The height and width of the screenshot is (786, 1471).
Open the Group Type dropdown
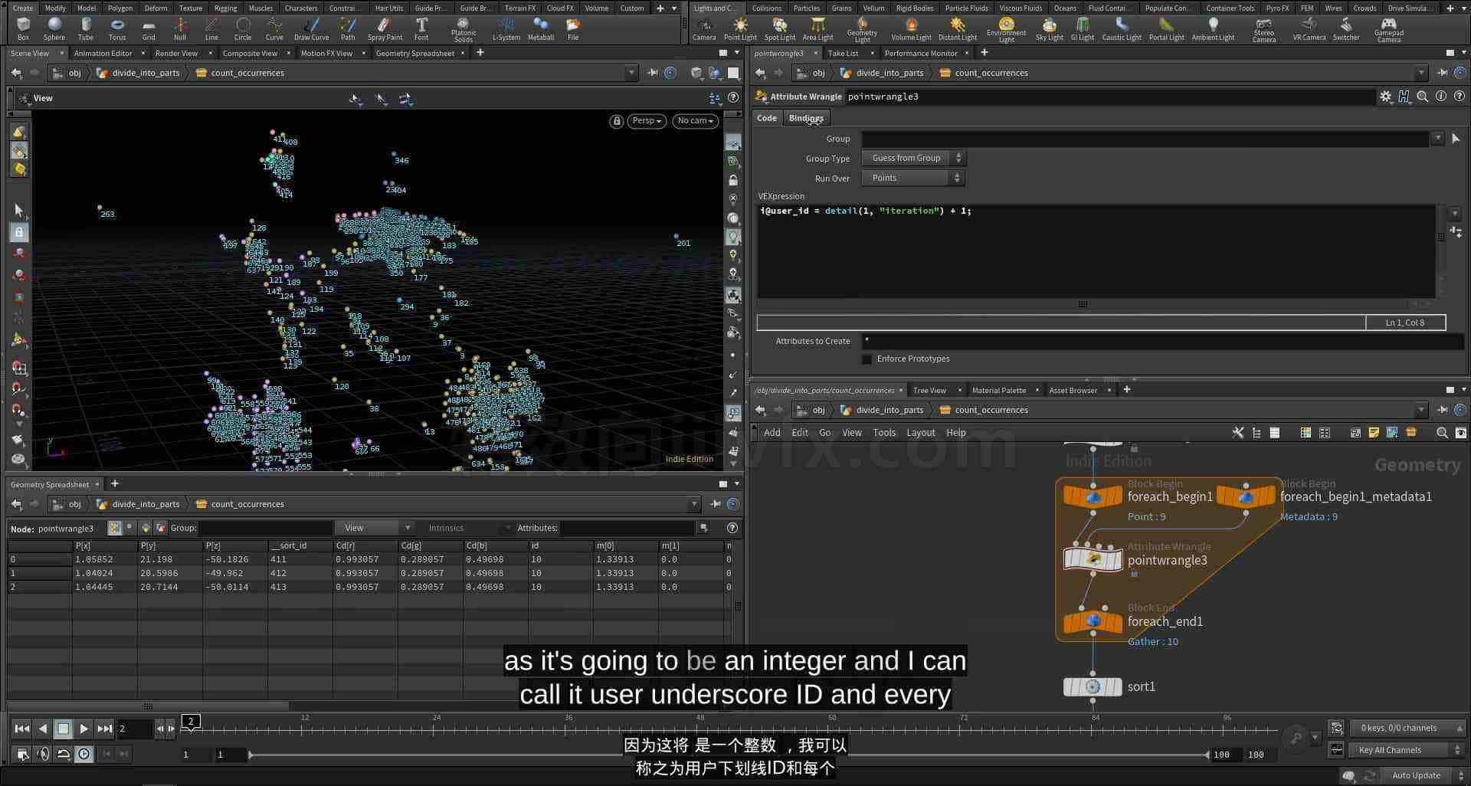[x=913, y=158]
